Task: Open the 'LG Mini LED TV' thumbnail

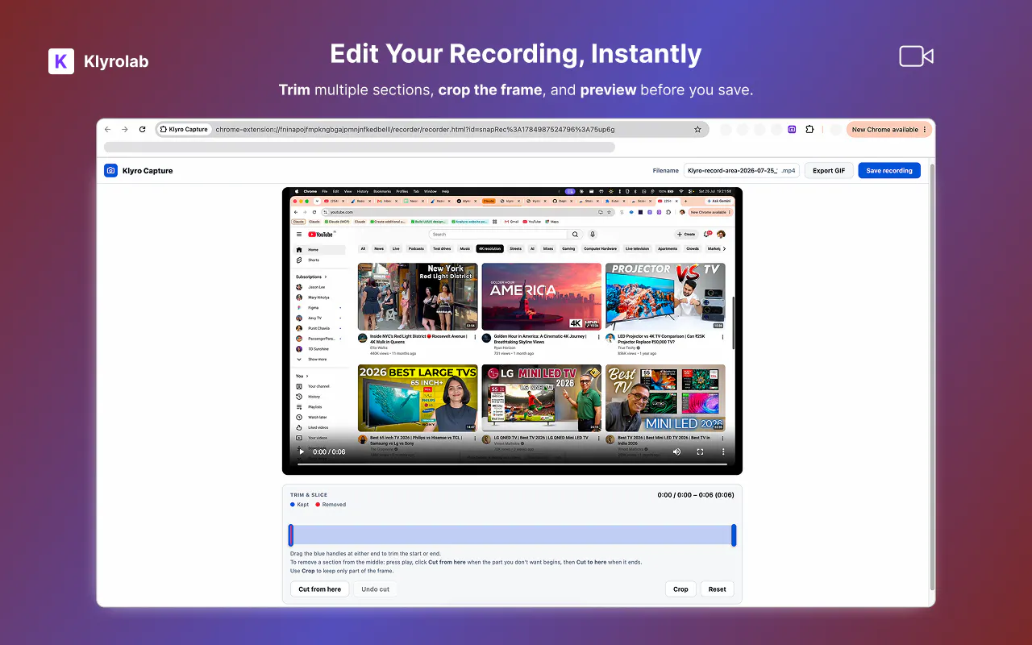Action: pos(542,398)
